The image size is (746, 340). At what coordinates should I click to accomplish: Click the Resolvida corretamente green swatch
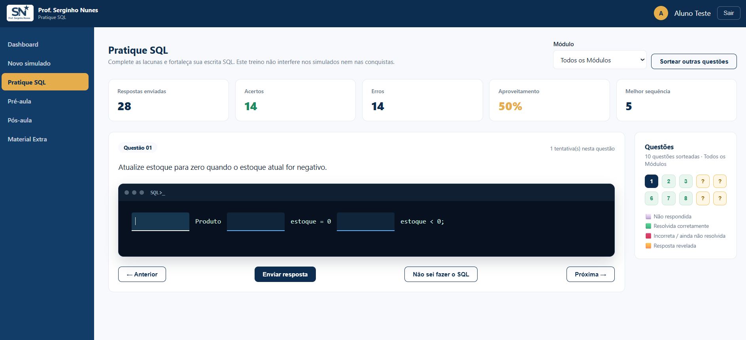point(648,226)
